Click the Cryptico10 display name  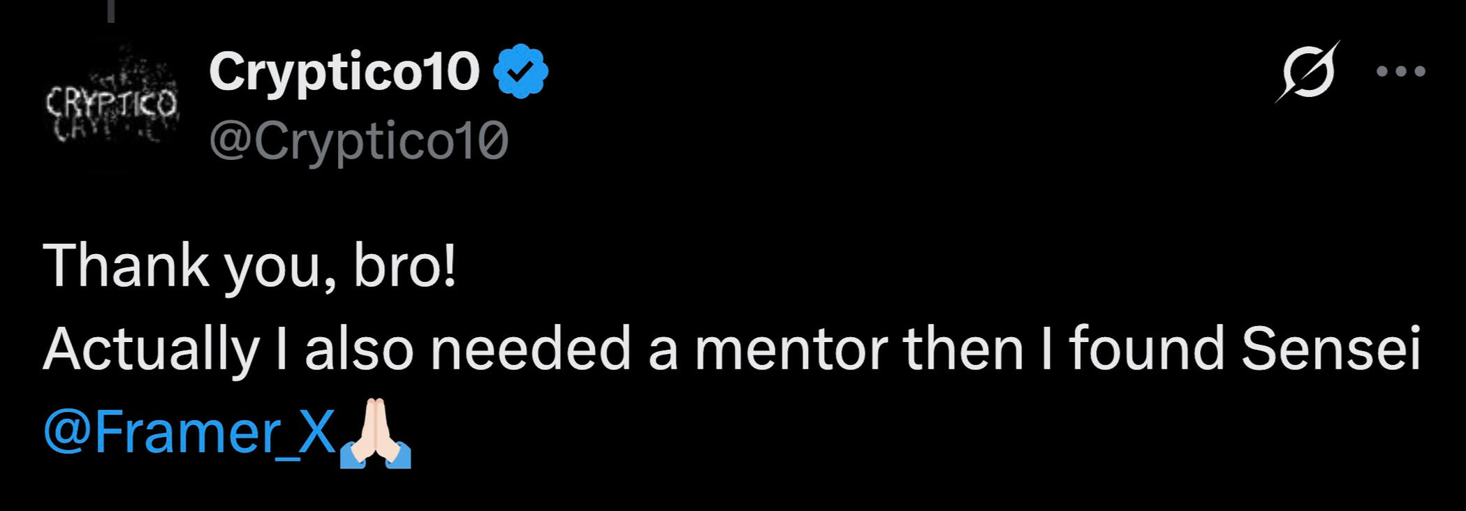(344, 73)
